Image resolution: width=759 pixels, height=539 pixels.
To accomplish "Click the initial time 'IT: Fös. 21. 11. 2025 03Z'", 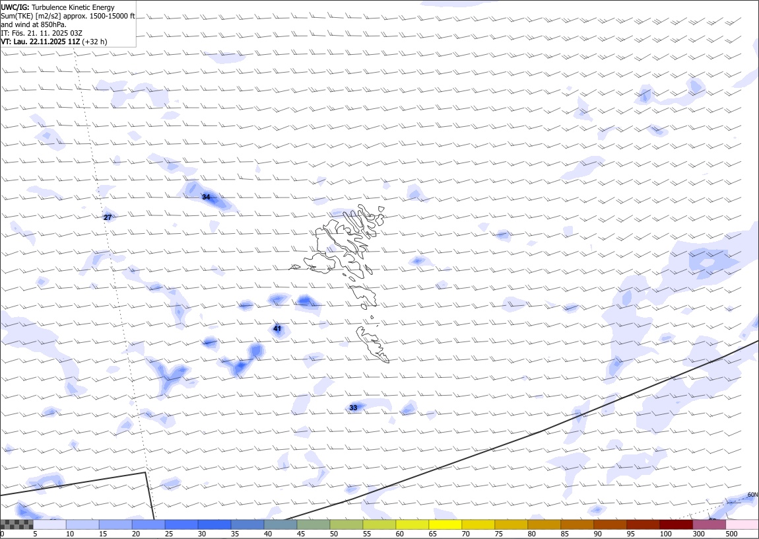I will (42, 33).
